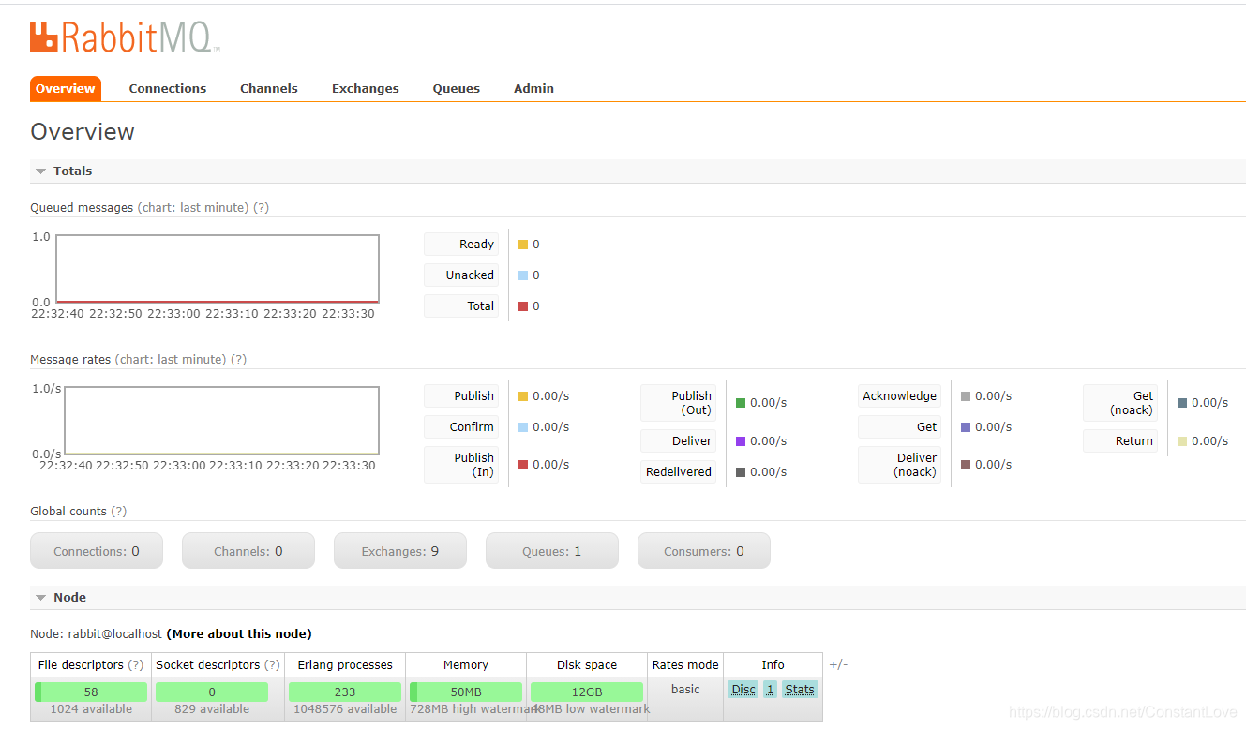
Task: Open Message rates help (?)
Action: pyautogui.click(x=238, y=359)
